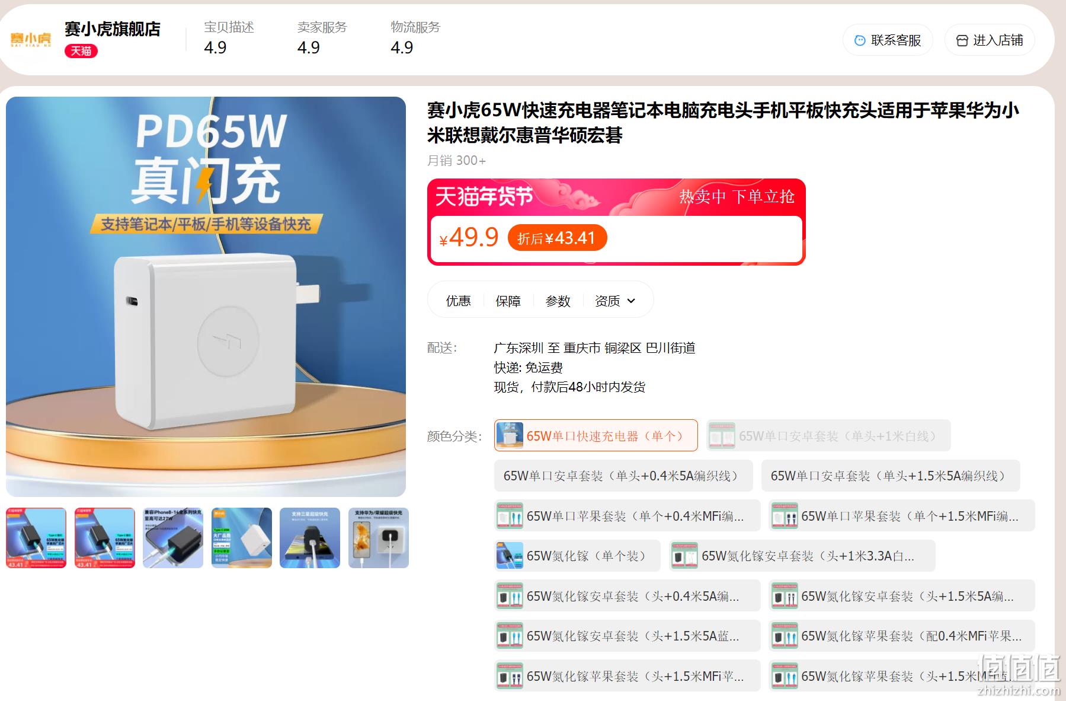The image size is (1066, 701).
Task: Open the 参数 tab
Action: pos(558,301)
